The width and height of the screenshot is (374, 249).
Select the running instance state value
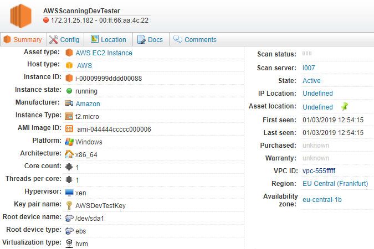click(x=86, y=91)
